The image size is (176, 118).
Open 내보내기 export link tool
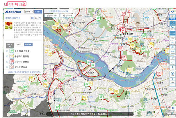tap(172, 59)
